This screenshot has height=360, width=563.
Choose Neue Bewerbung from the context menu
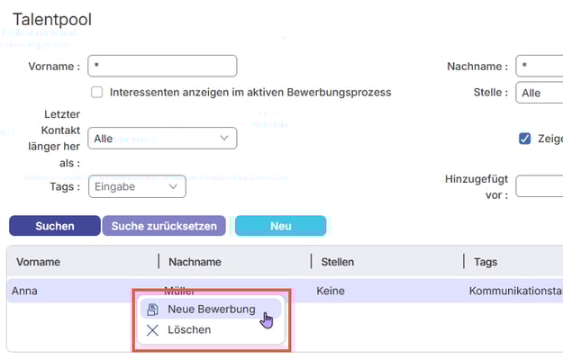(211, 310)
